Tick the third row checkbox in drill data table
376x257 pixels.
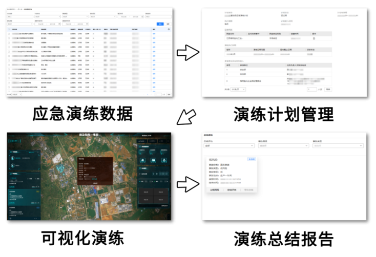(9, 42)
